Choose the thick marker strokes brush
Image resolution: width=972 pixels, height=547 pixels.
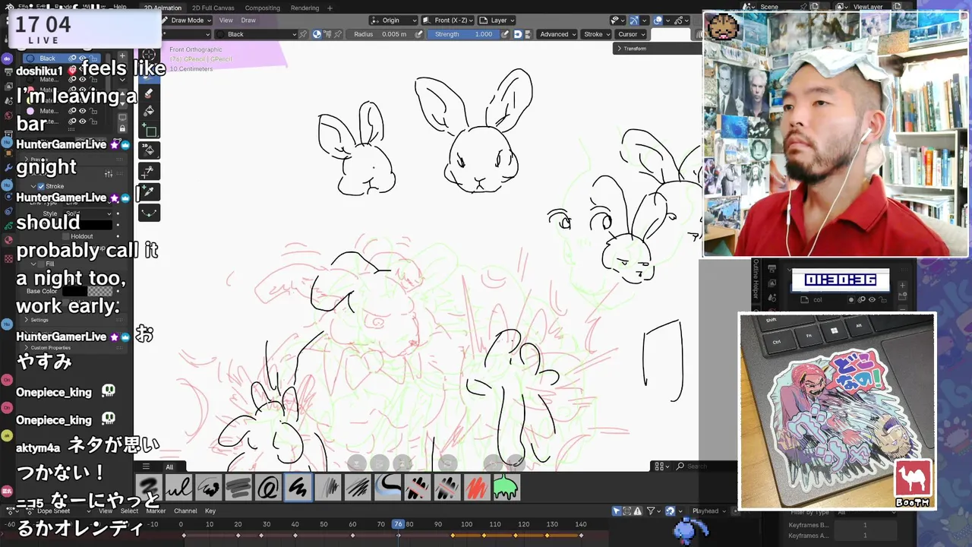(x=238, y=487)
